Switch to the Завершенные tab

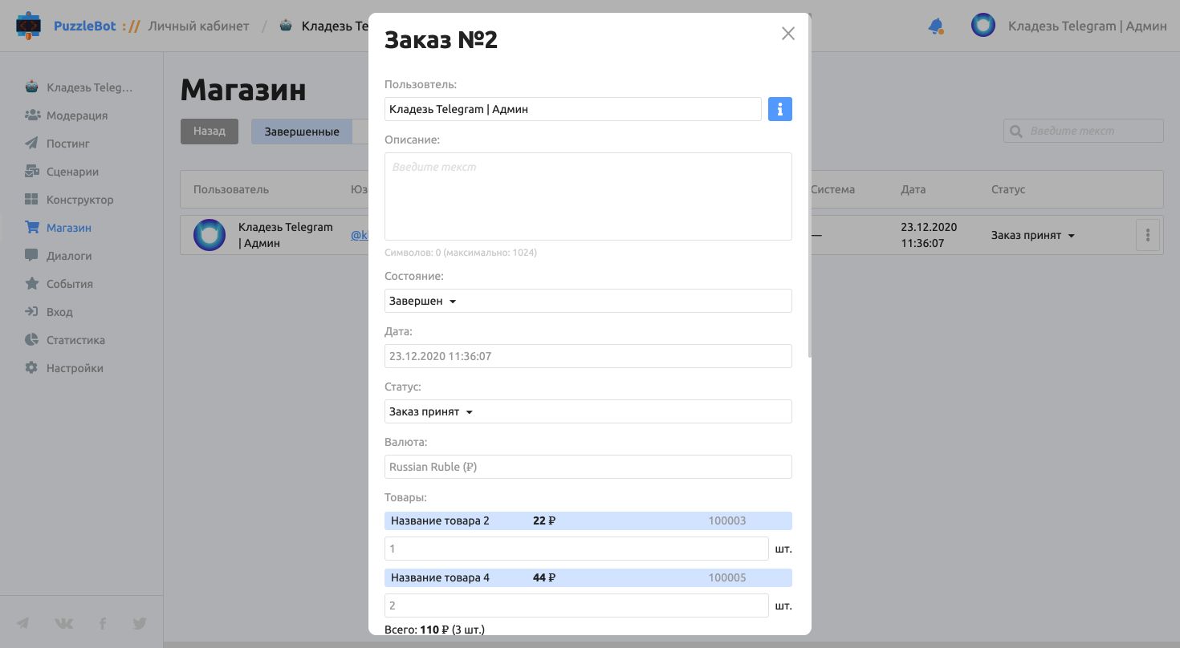[x=302, y=132]
